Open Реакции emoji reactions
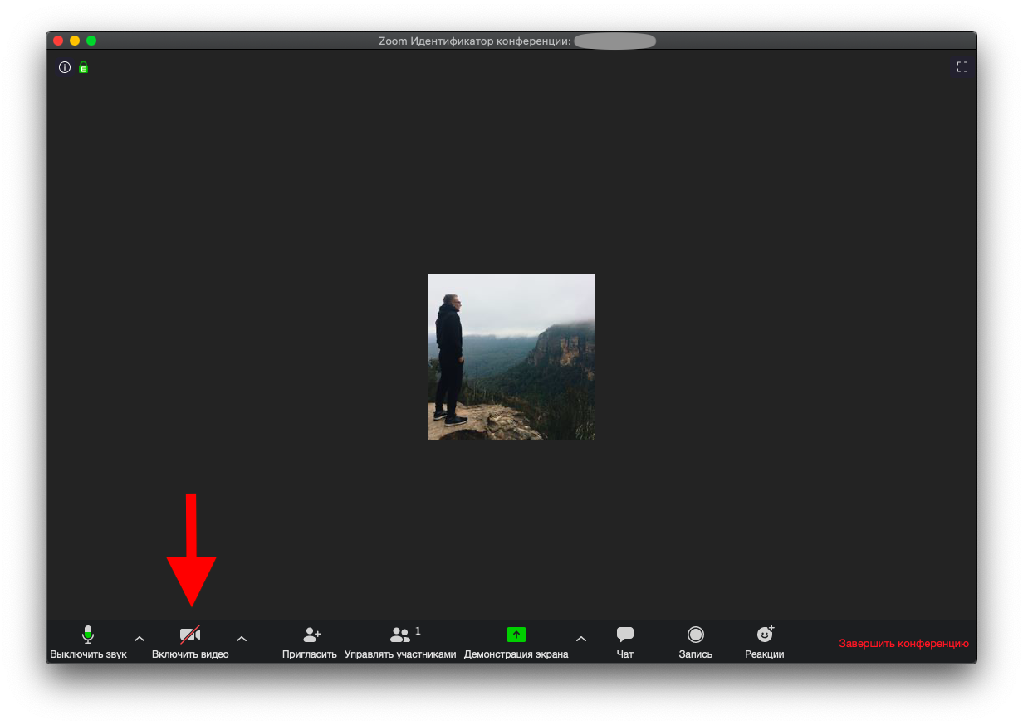This screenshot has width=1023, height=725. [765, 642]
